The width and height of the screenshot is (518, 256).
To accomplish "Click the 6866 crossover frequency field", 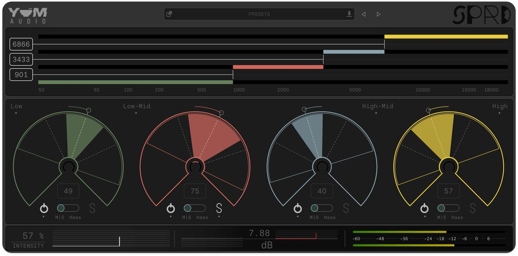I will pos(21,44).
